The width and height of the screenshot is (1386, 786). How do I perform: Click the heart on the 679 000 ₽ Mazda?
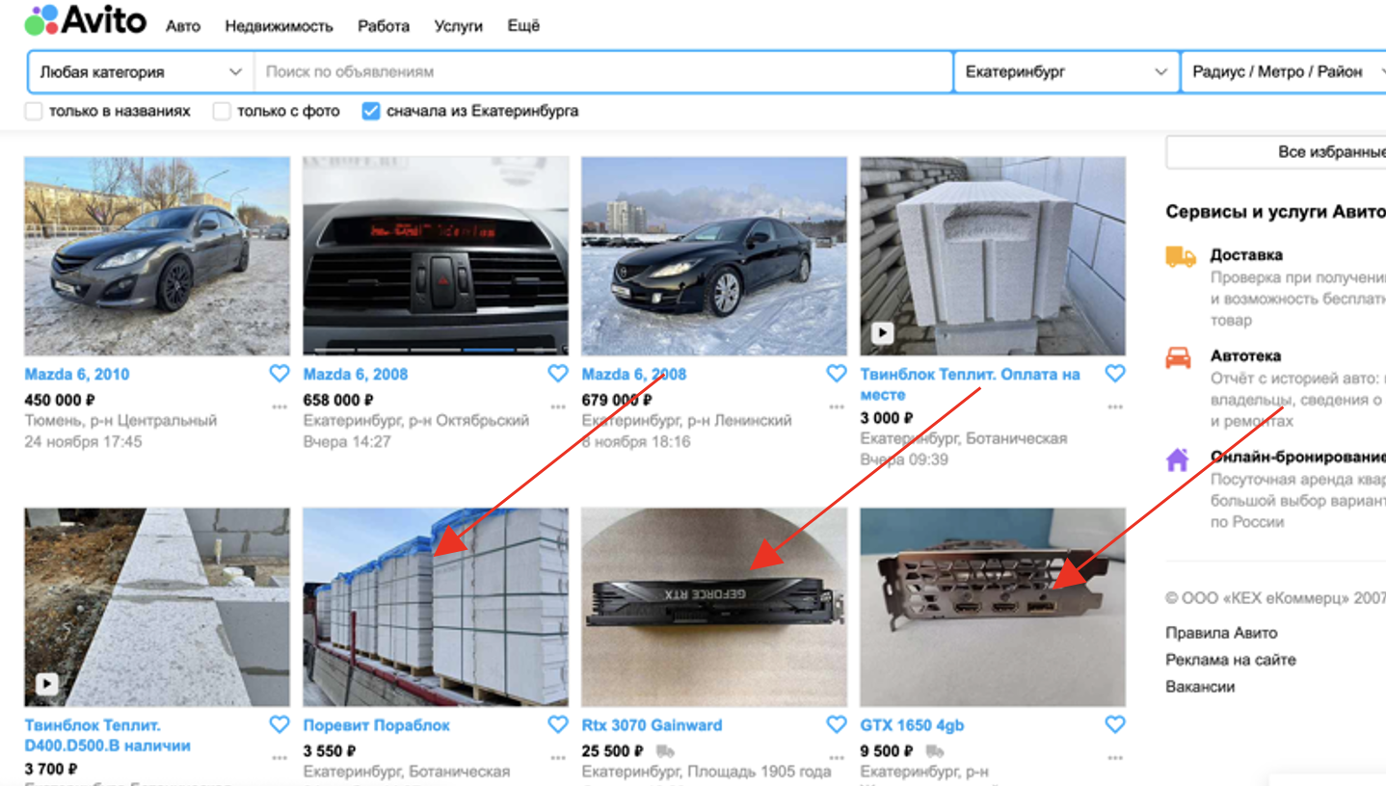click(x=836, y=374)
